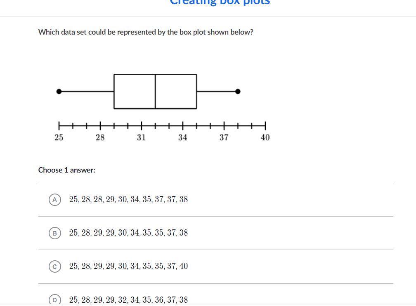Choose radio option C
This screenshot has height=306, width=416.
(55, 266)
